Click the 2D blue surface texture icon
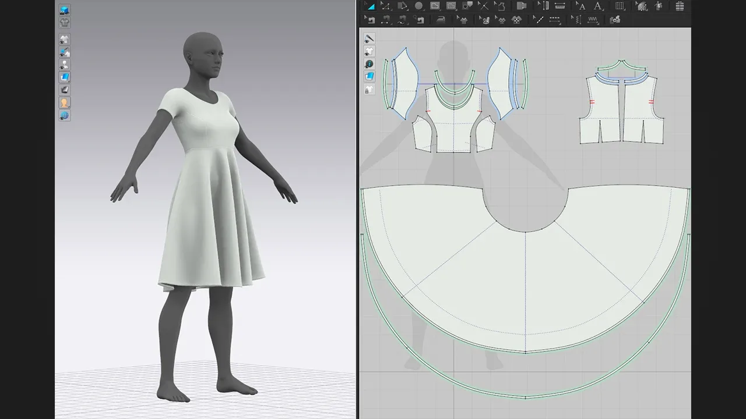Viewport: 746px width, 419px height. coord(370,77)
